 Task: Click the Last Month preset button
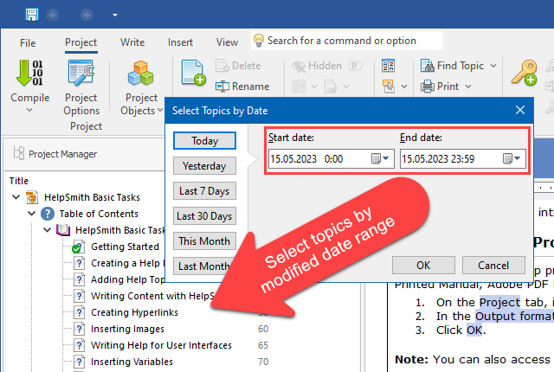203,266
